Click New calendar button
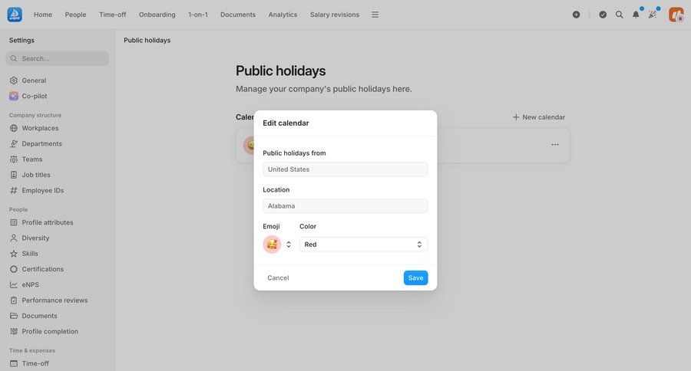Image resolution: width=691 pixels, height=371 pixels. 538,117
